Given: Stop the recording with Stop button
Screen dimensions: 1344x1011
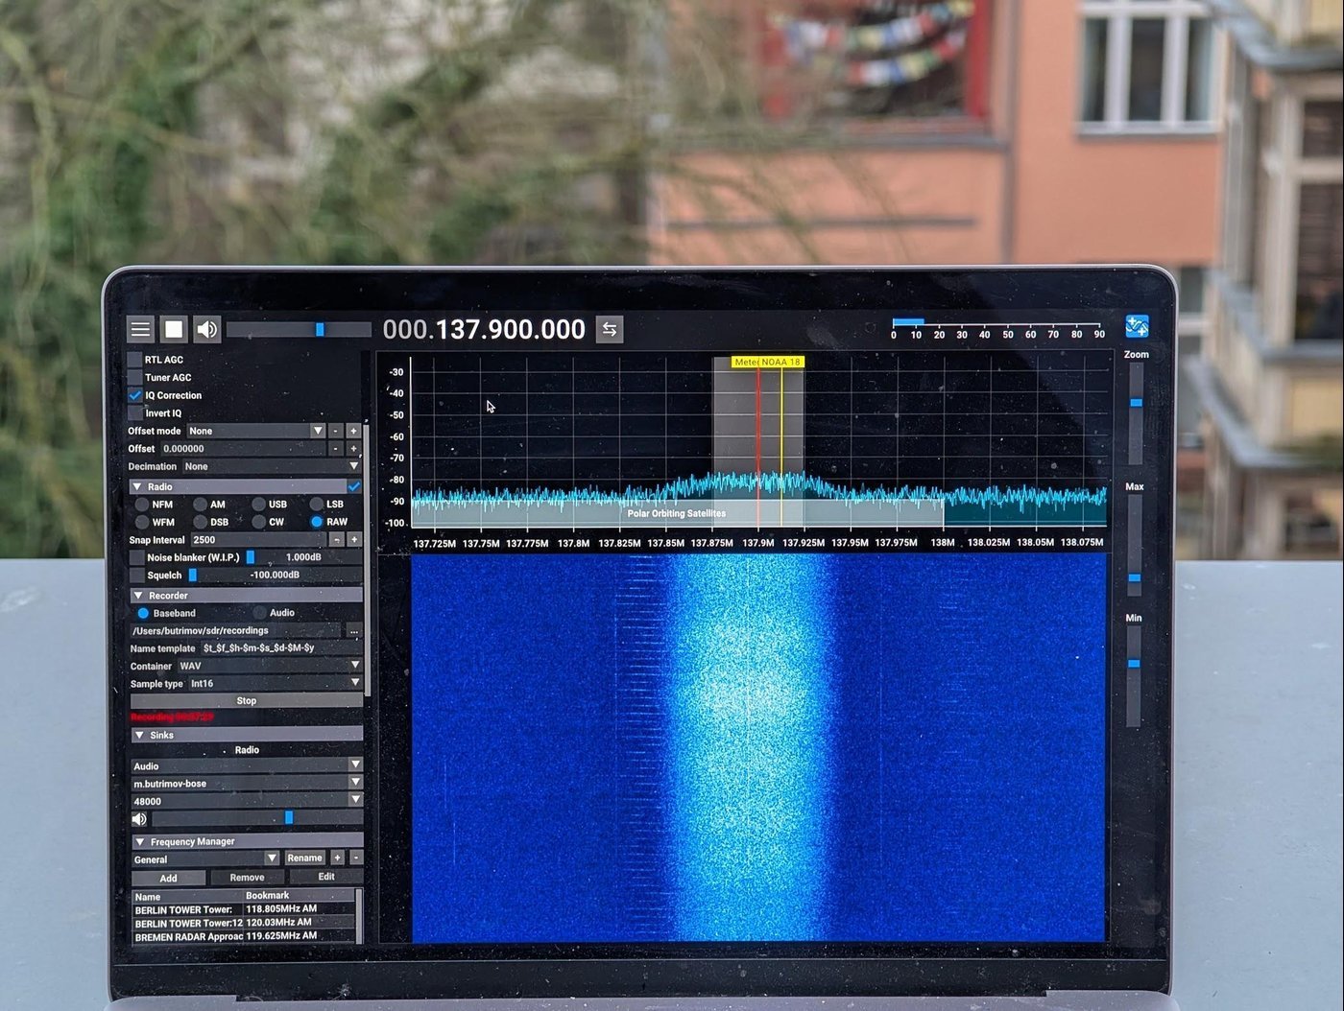Looking at the screenshot, I should (247, 701).
